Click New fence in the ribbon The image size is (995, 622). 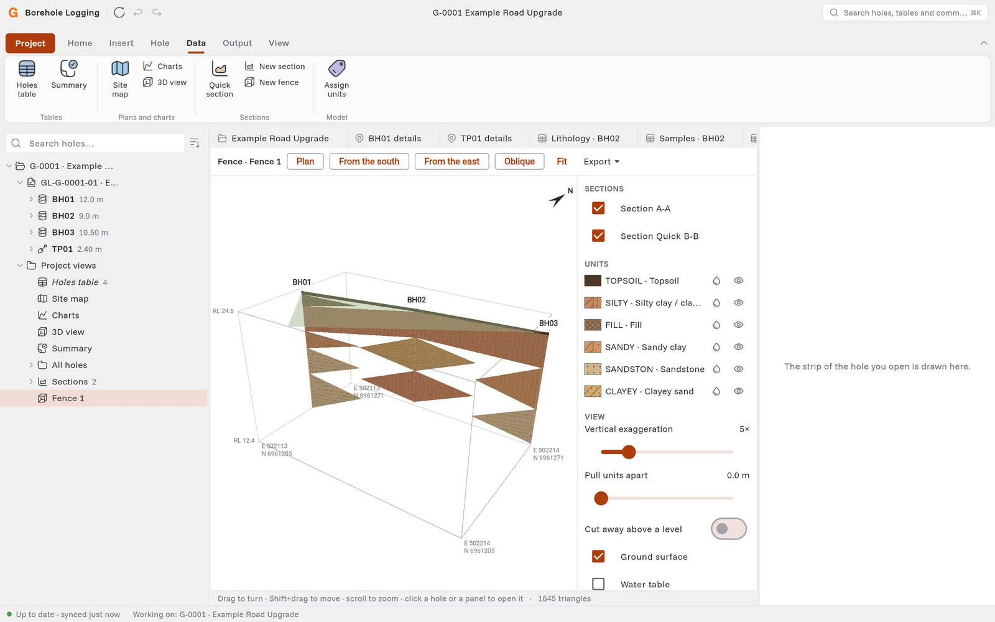[272, 82]
